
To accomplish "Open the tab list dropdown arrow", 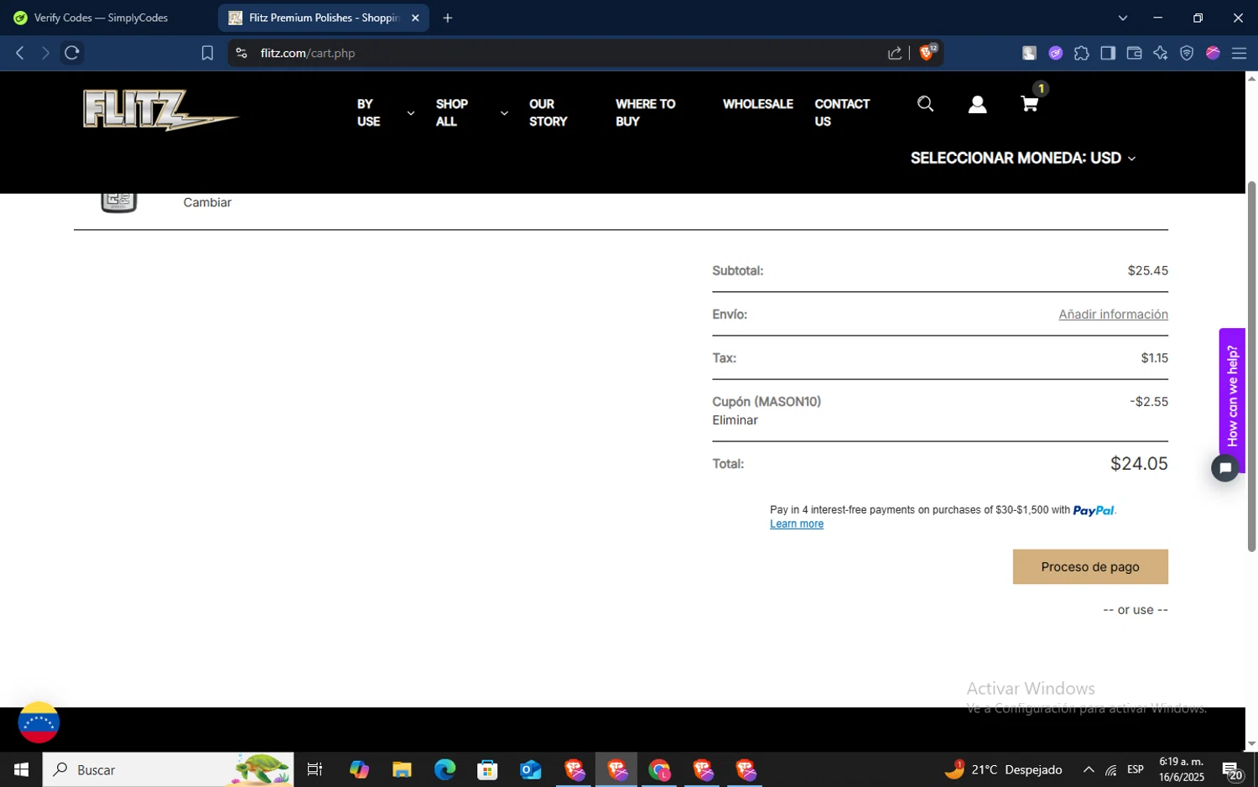I will [1123, 18].
